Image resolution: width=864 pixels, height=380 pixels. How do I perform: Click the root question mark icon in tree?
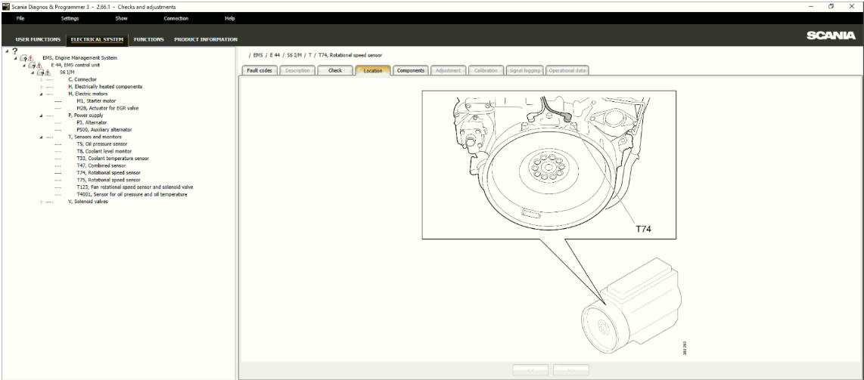click(15, 51)
